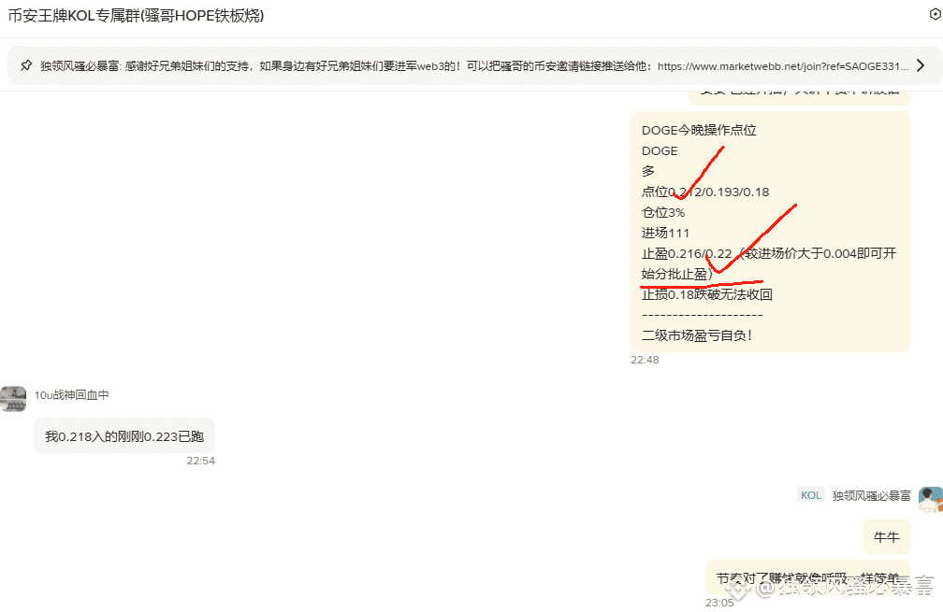
Task: Select the line 二级市场盈亏自负!
Action: (x=697, y=335)
